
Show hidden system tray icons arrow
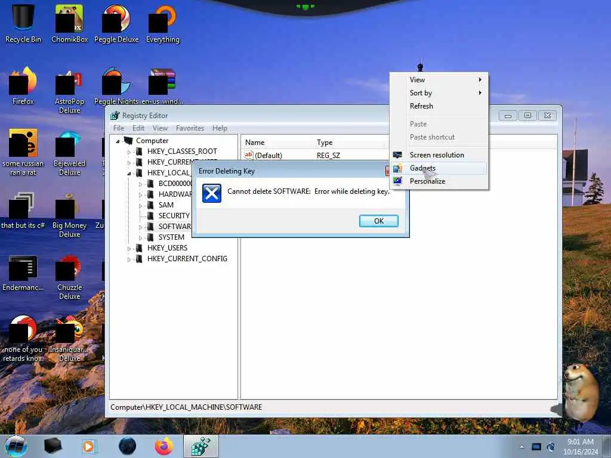point(521,447)
